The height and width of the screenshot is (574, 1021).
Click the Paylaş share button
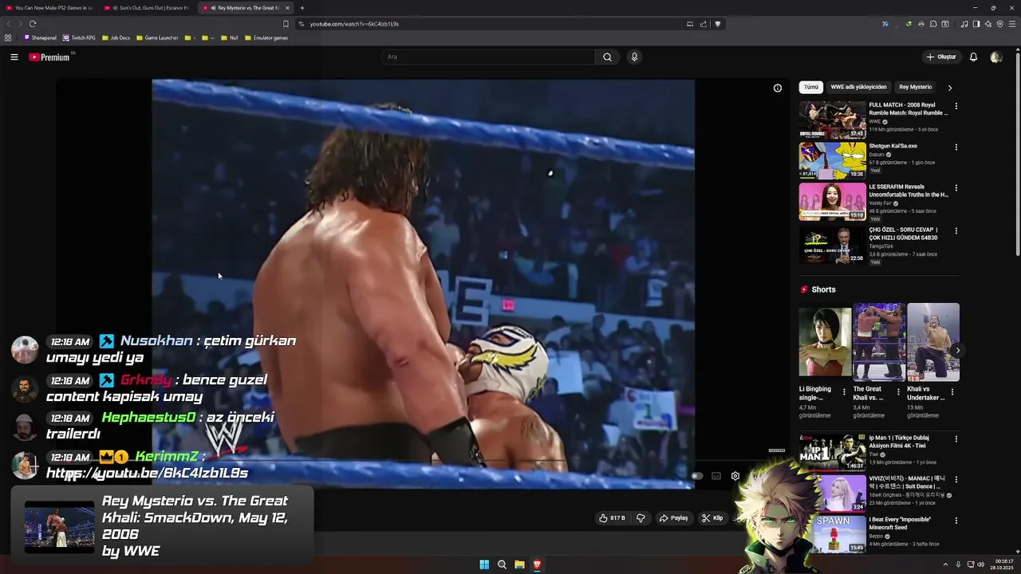[673, 518]
